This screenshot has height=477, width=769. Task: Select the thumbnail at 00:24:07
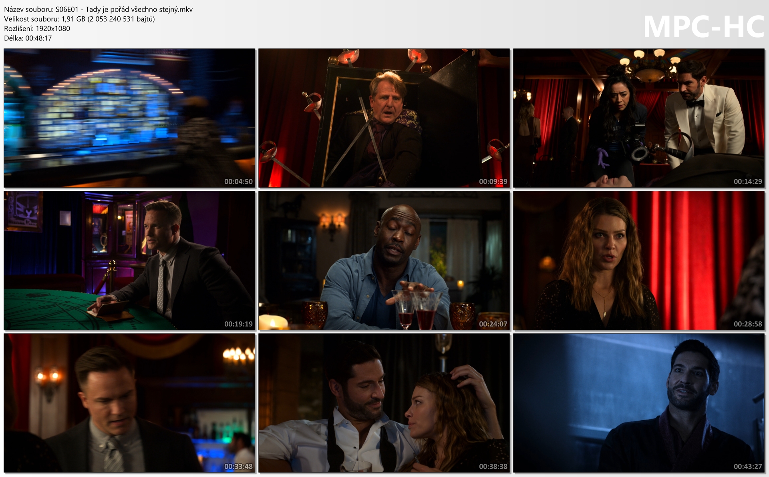(384, 261)
